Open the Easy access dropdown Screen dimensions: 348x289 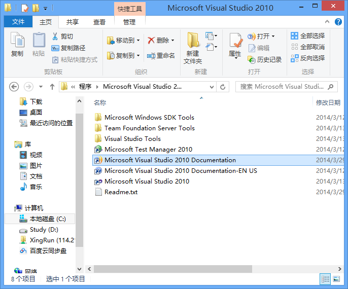211,47
